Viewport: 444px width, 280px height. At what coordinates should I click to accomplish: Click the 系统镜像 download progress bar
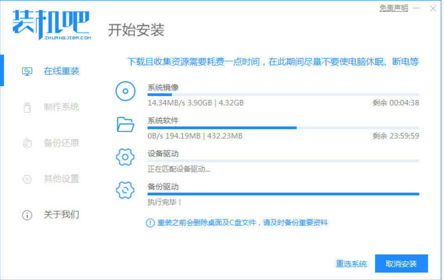click(283, 94)
